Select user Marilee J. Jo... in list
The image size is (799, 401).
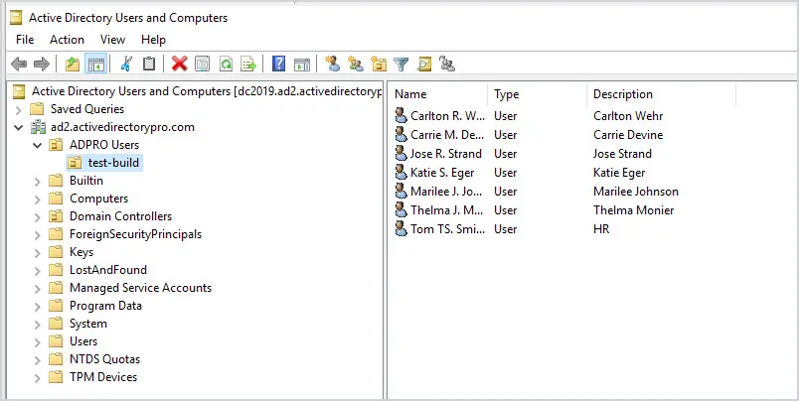point(448,192)
